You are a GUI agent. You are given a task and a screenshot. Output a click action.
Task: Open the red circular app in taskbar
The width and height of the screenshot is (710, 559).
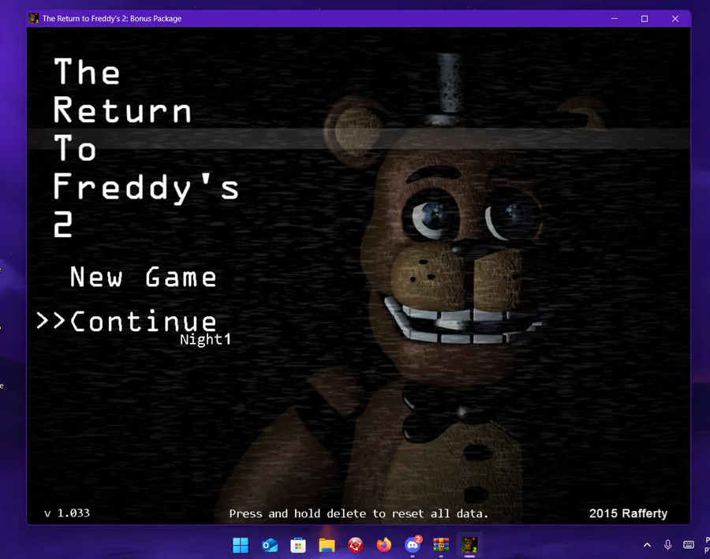click(x=356, y=545)
